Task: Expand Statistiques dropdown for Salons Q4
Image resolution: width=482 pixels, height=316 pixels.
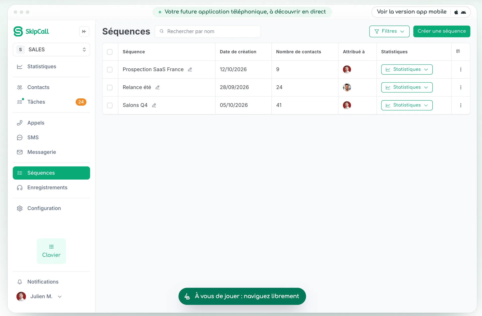Action: point(407,105)
